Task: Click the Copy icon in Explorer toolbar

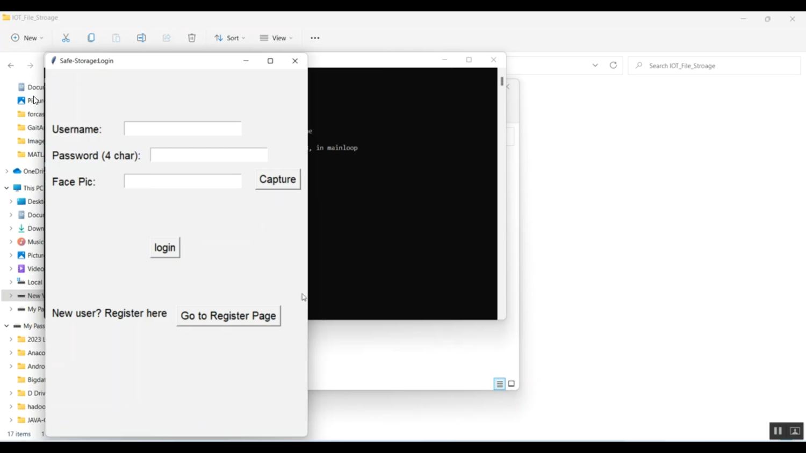Action: coord(91,38)
